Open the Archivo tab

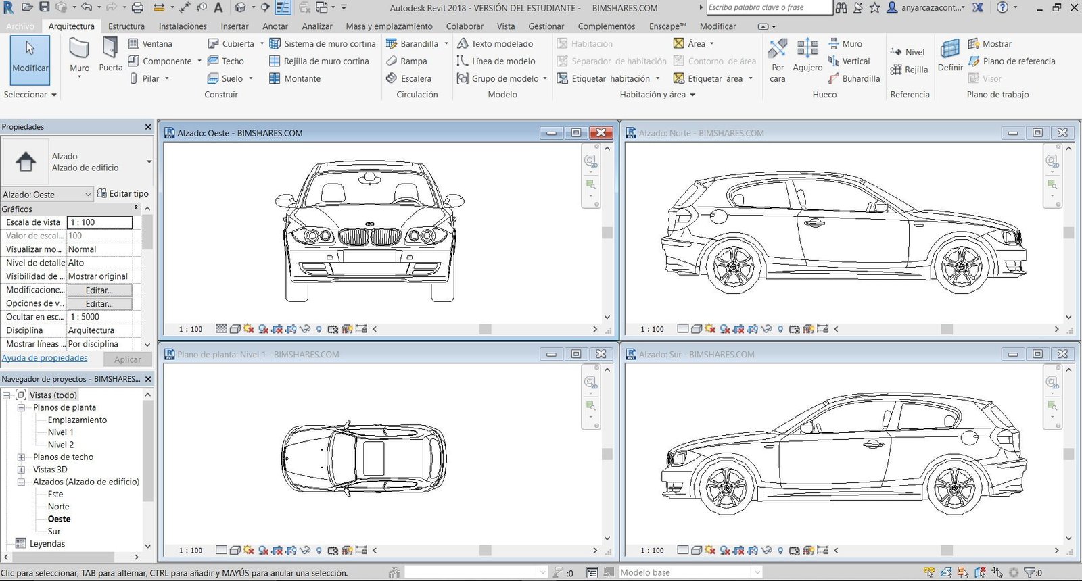[20, 26]
